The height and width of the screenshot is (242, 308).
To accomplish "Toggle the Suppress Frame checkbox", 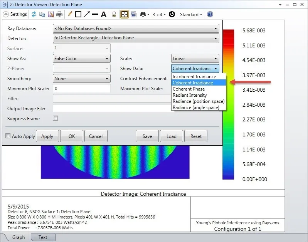I will click(56, 118).
